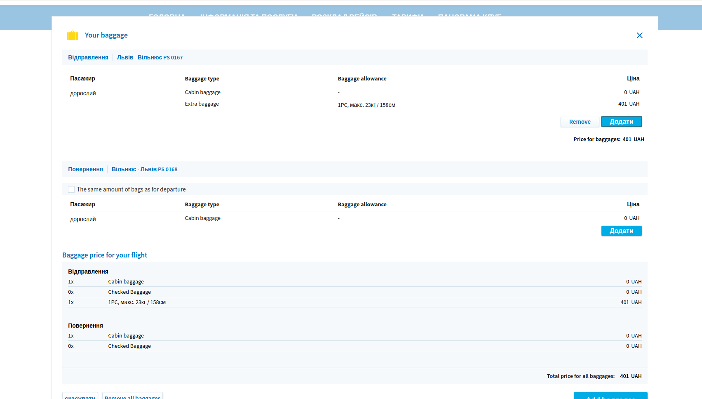Click the Extra baggage row in departure
This screenshot has width=702, height=399.
(x=202, y=104)
